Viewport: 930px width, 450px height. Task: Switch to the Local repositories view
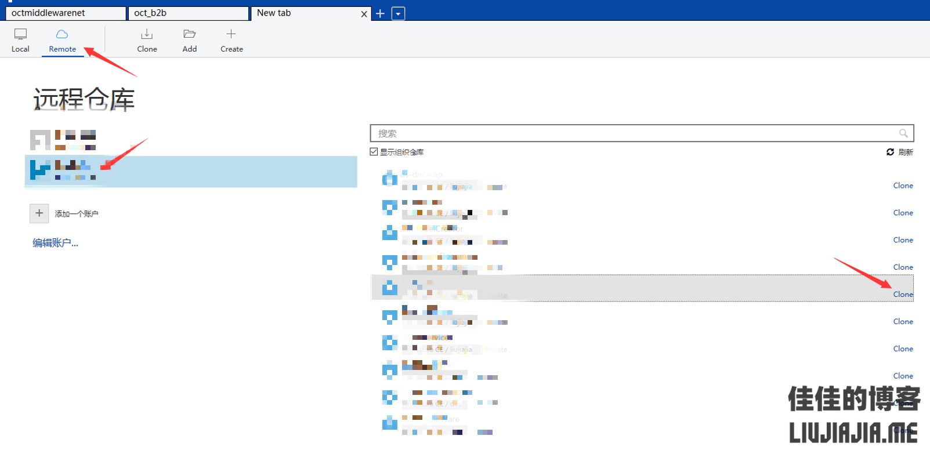[x=20, y=39]
